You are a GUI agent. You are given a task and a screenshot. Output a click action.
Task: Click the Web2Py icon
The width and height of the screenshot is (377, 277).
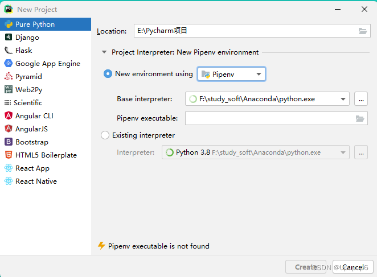pos(9,89)
